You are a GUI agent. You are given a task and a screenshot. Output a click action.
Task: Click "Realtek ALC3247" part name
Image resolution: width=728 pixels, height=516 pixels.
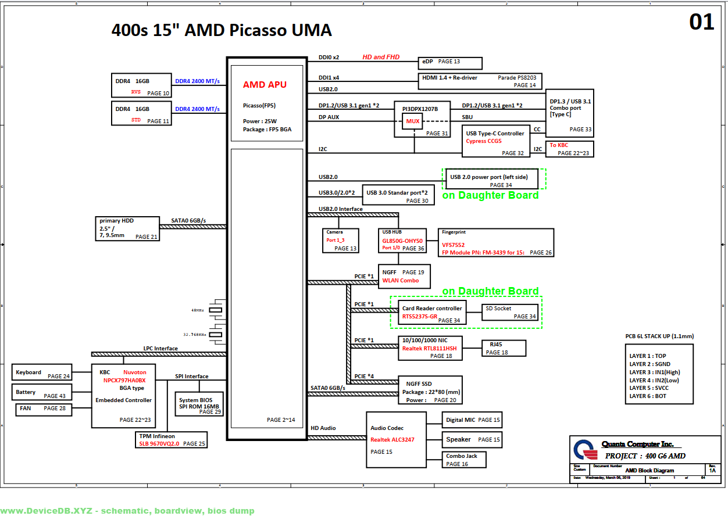pos(392,440)
